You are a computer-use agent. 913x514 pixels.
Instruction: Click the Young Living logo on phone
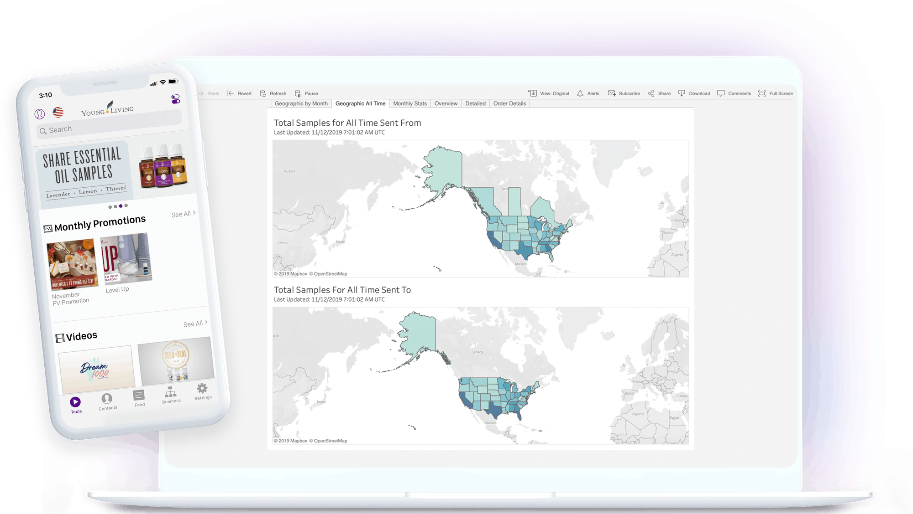[x=108, y=109]
